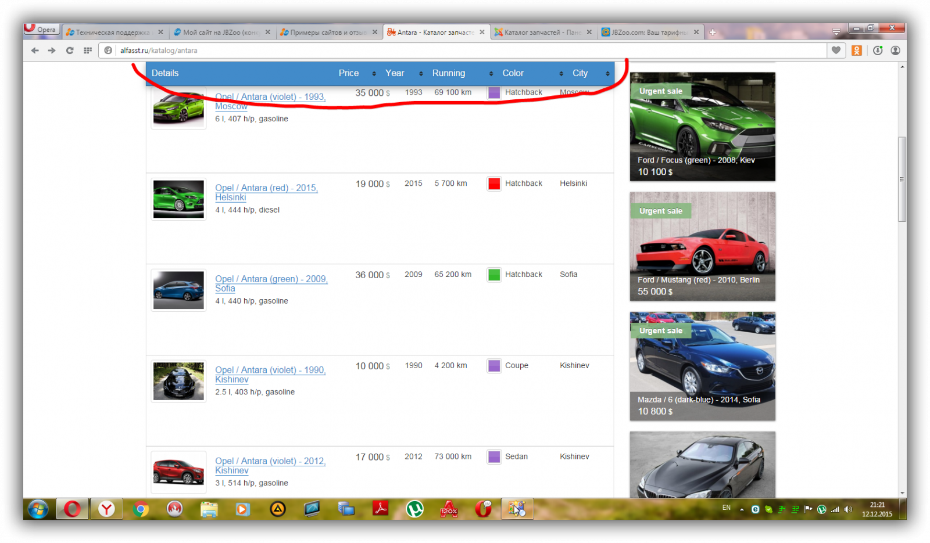The image size is (930, 543).
Task: Sort listings by the Year column
Action: pos(403,73)
